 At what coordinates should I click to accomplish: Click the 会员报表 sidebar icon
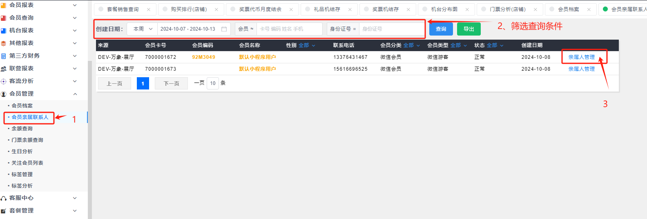[x=3, y=5]
